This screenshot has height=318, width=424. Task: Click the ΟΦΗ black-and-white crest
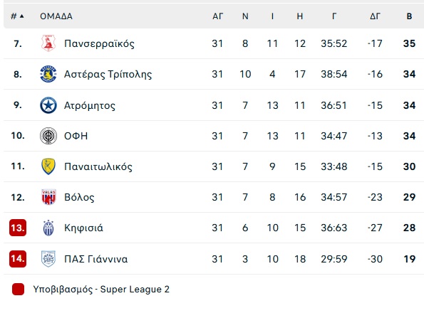tap(48, 135)
